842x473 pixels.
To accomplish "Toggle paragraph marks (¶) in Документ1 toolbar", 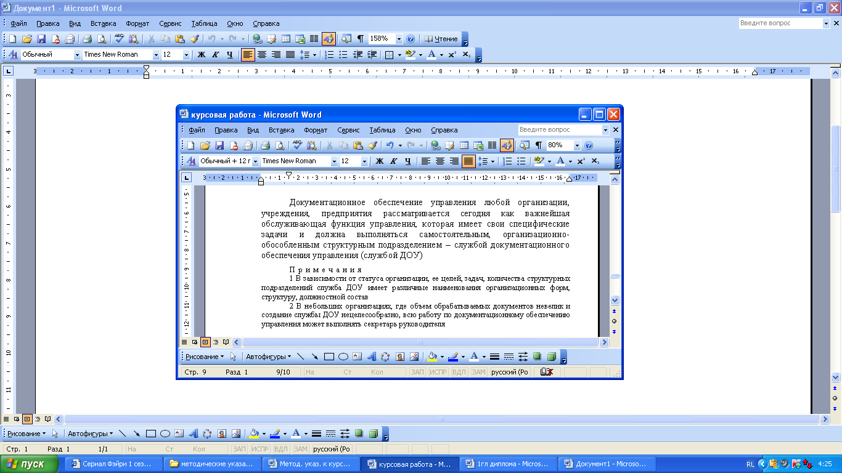I will tap(361, 39).
